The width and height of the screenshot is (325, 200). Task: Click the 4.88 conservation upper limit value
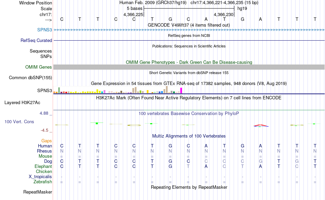point(44,113)
